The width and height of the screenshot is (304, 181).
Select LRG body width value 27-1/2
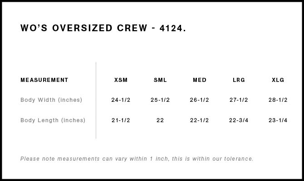[239, 100]
